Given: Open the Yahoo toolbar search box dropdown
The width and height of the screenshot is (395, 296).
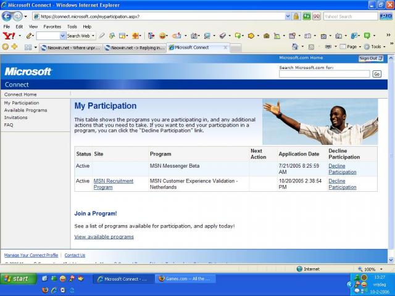Looking at the screenshot, I should pos(63,36).
